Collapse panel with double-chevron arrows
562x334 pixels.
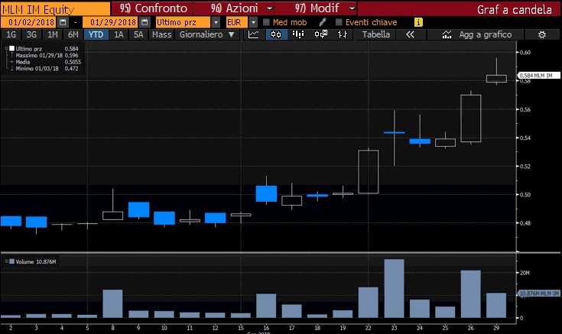[x=410, y=35]
